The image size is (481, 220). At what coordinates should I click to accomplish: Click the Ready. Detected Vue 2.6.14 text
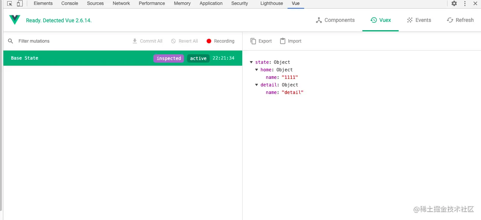(x=59, y=20)
